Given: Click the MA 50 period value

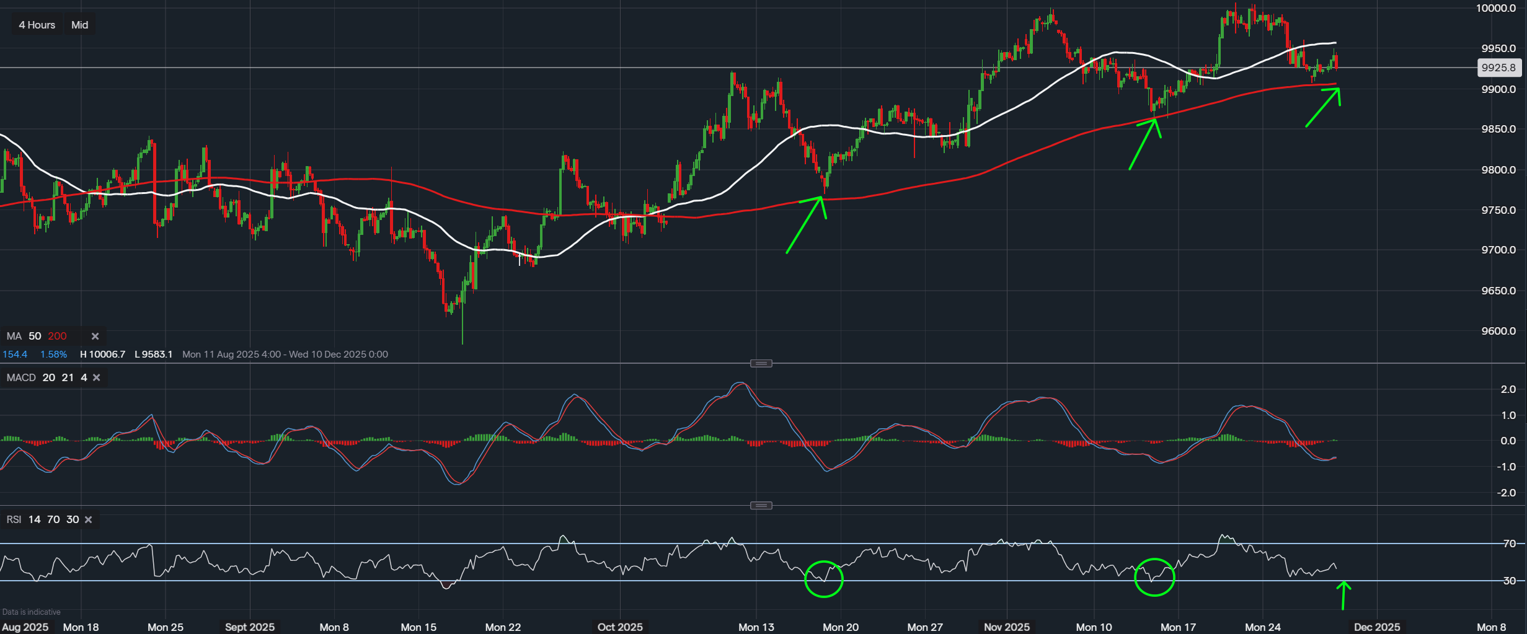Looking at the screenshot, I should tap(35, 336).
